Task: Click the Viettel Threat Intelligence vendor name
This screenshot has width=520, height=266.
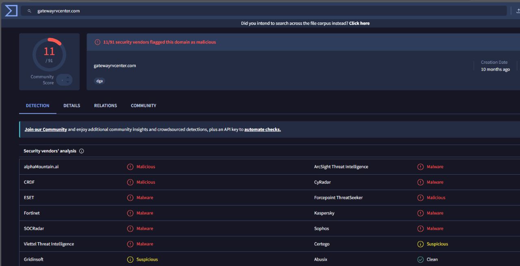Action: click(x=49, y=244)
